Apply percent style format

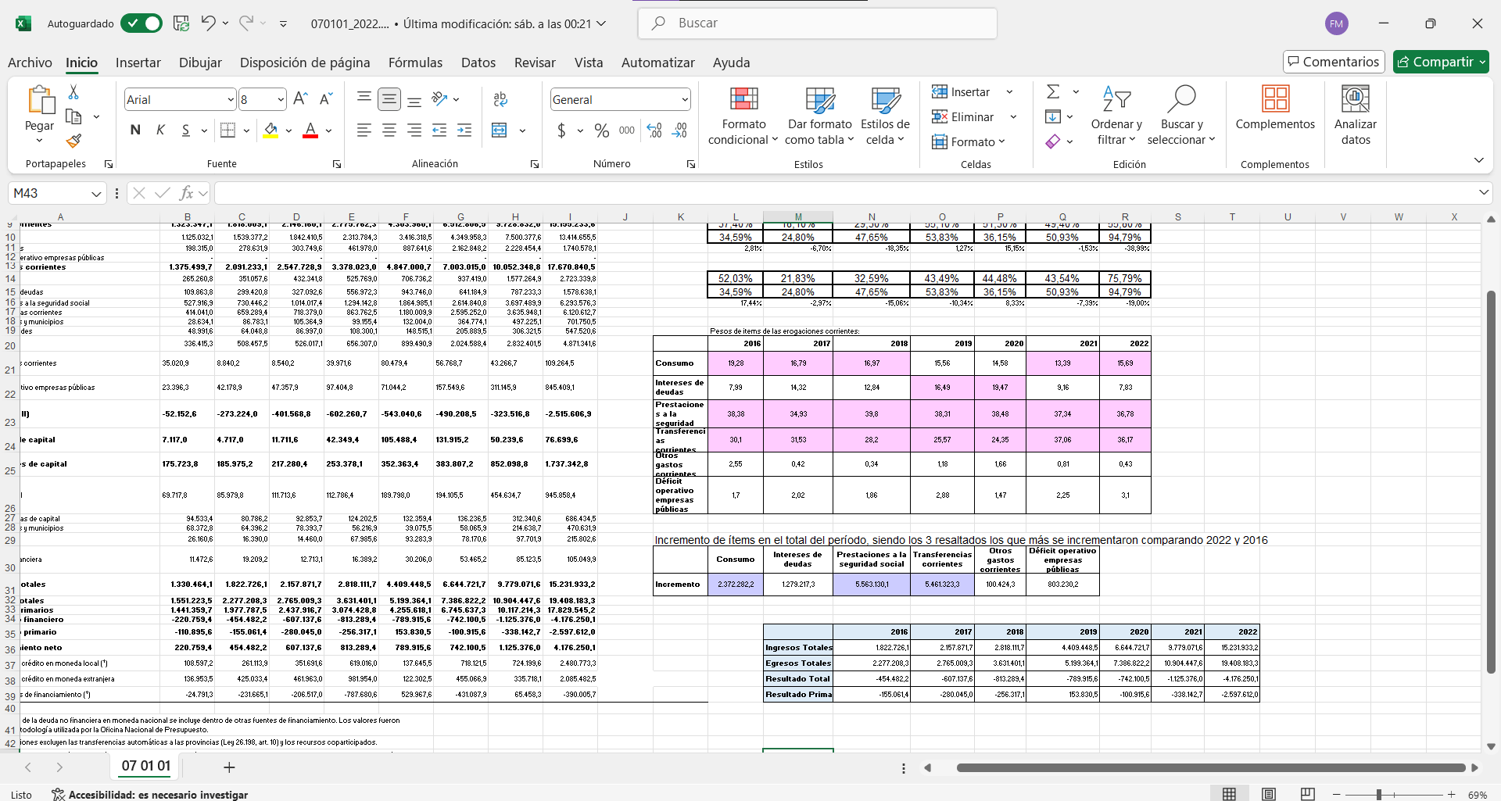pyautogui.click(x=602, y=131)
